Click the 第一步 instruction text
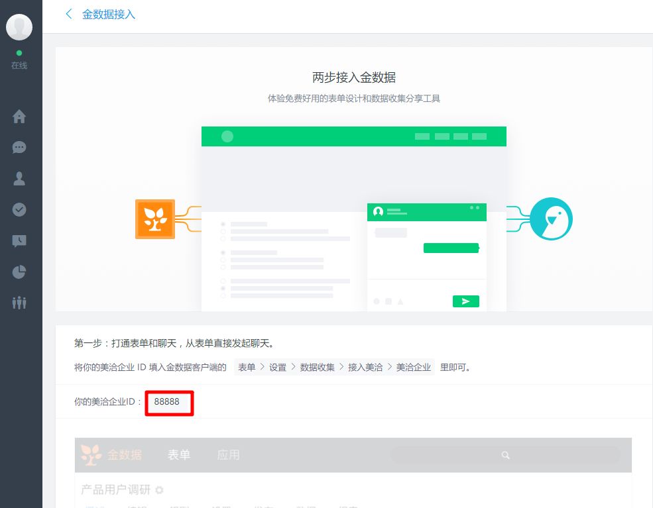The image size is (653, 508). (x=174, y=343)
